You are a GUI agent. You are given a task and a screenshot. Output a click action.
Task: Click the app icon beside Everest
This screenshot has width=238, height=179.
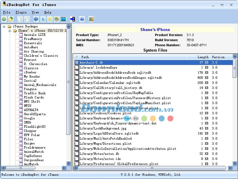pyautogui.click(x=21, y=60)
